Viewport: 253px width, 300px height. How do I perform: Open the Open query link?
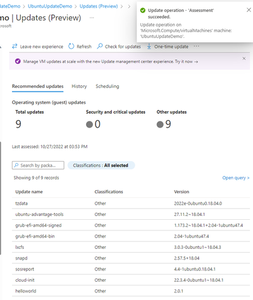(x=236, y=178)
